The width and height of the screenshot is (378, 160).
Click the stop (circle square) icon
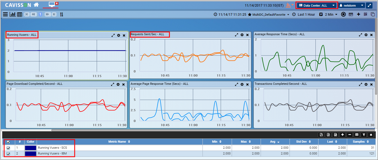pos(343,15)
